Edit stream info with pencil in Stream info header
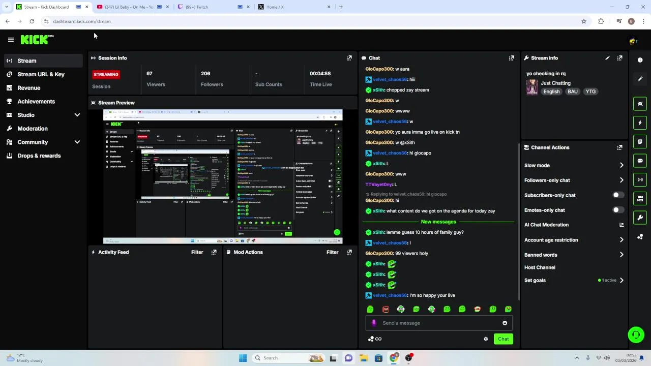This screenshot has height=366, width=651. [x=607, y=58]
